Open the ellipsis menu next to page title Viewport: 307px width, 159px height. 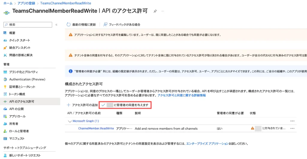pyautogui.click(x=162, y=11)
